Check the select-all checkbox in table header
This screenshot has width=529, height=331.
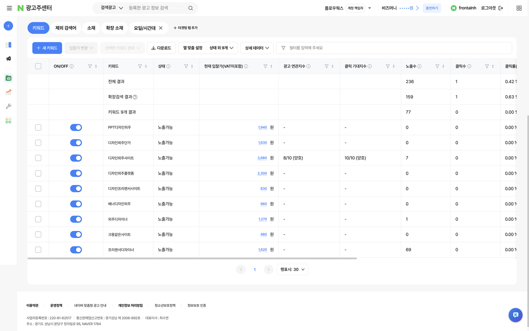38,67
